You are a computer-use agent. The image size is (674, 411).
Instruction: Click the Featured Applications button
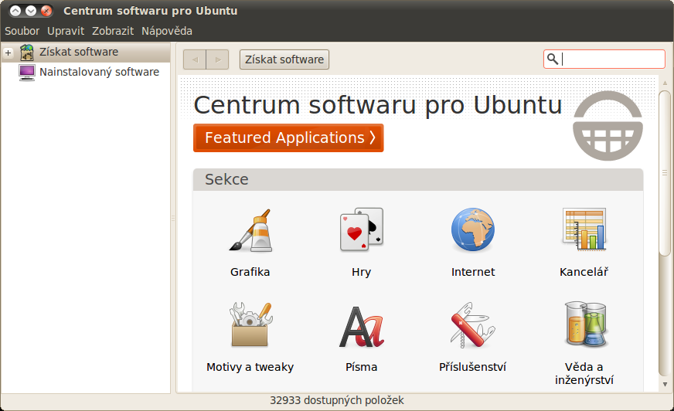coord(288,138)
